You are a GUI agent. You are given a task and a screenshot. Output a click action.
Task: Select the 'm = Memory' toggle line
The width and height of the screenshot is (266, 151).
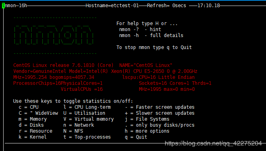(x=33, y=119)
